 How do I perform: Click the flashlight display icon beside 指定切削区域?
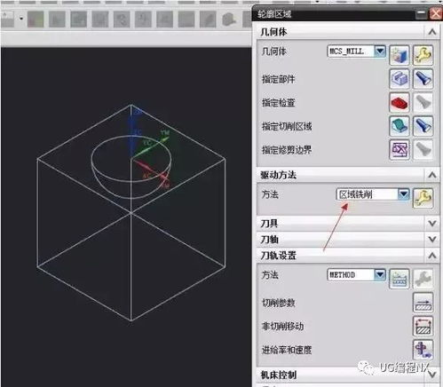click(x=423, y=126)
